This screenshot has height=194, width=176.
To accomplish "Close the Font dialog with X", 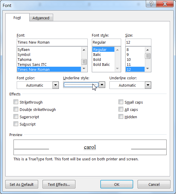I will pyautogui.click(x=165, y=4).
